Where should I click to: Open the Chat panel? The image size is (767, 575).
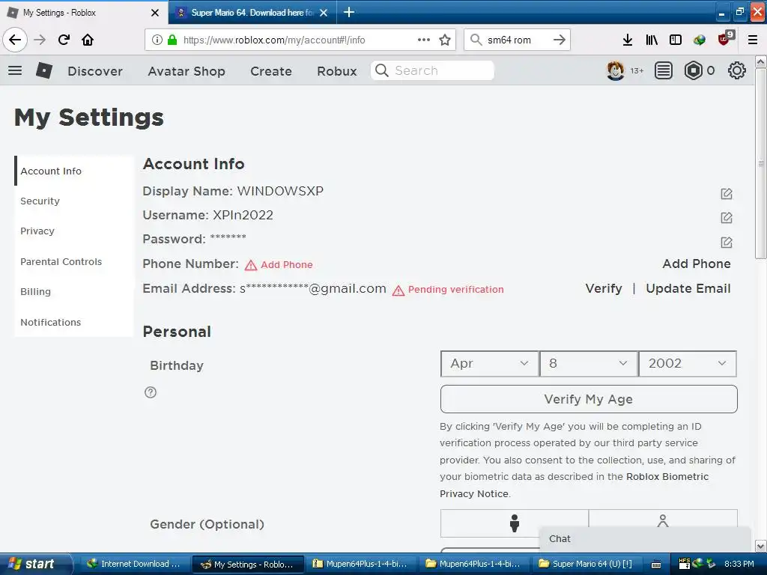pyautogui.click(x=645, y=539)
